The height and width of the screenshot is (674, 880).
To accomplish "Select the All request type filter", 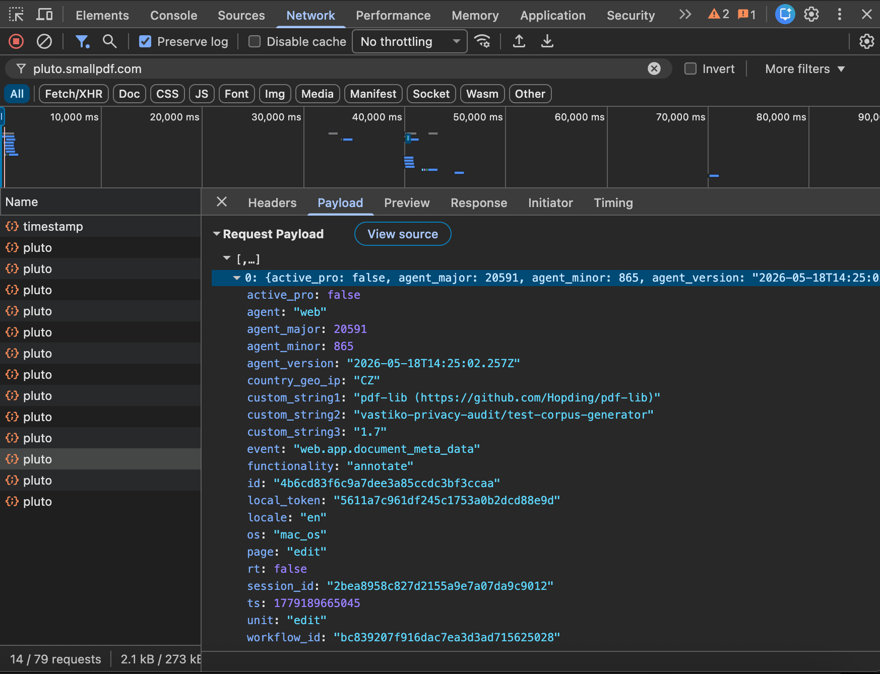I will 17,94.
